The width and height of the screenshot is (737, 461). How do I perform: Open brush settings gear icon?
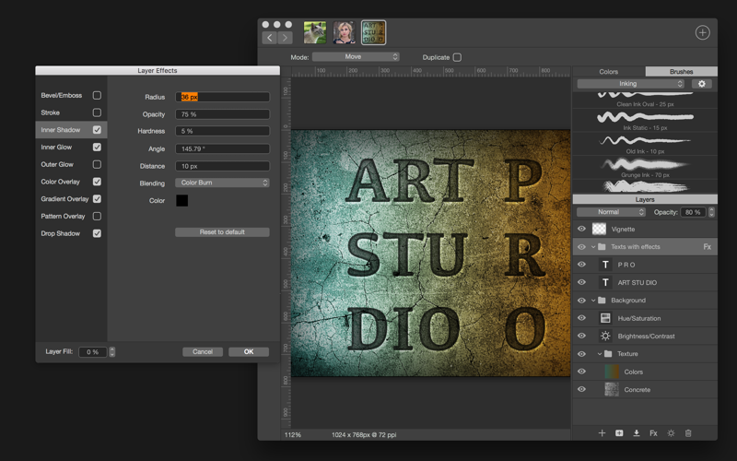pyautogui.click(x=701, y=84)
